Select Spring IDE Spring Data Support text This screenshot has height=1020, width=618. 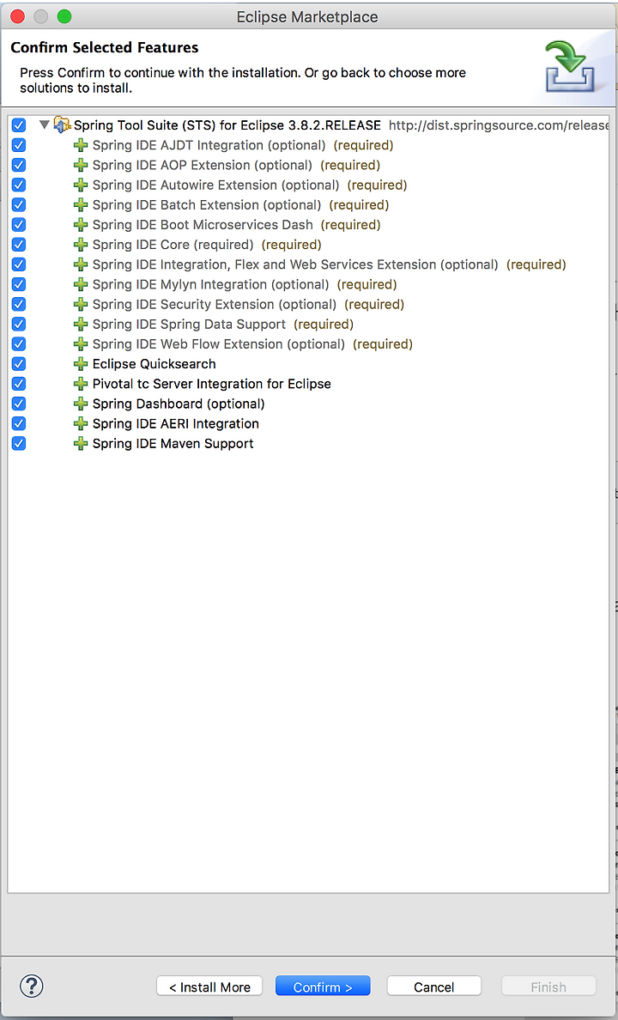[x=189, y=324]
